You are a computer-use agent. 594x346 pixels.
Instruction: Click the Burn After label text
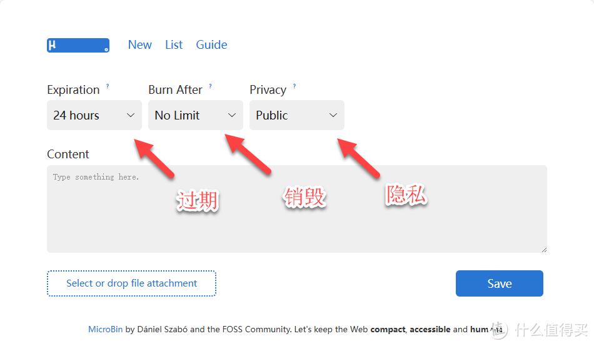(x=175, y=90)
